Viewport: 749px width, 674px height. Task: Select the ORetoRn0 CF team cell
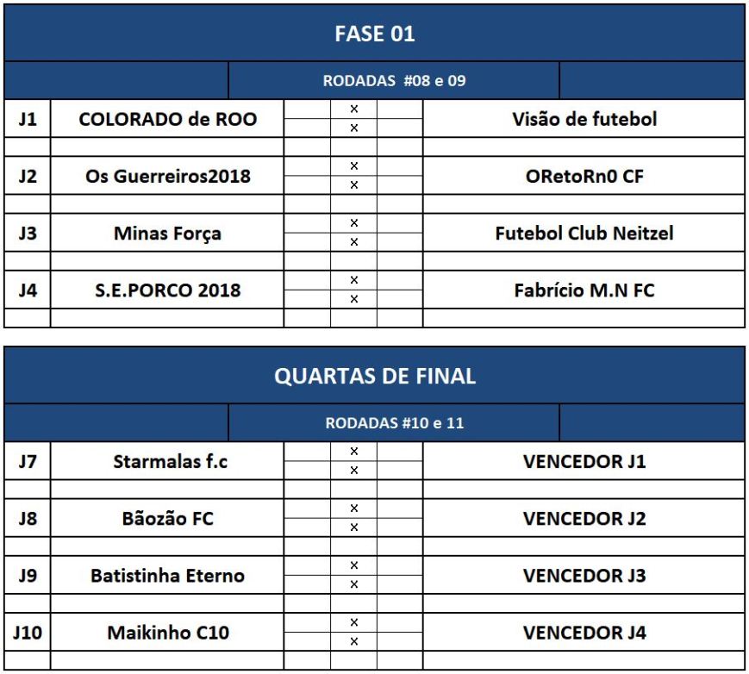[x=584, y=176]
